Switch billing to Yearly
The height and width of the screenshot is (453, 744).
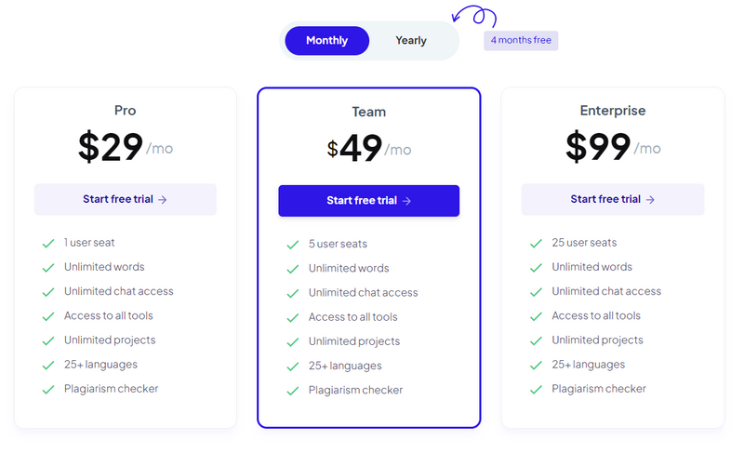[411, 41]
